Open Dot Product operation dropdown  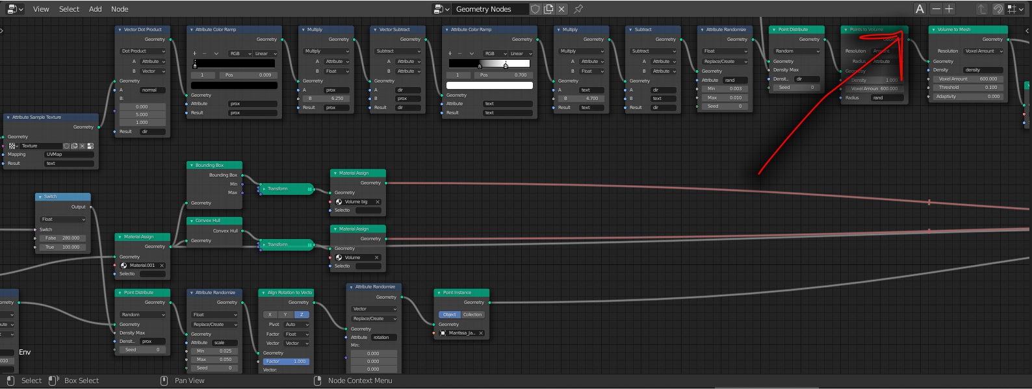coord(142,51)
